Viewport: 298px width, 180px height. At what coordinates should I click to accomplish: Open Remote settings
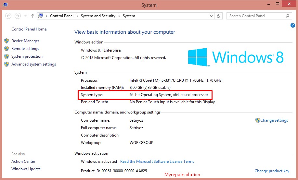point(25,49)
